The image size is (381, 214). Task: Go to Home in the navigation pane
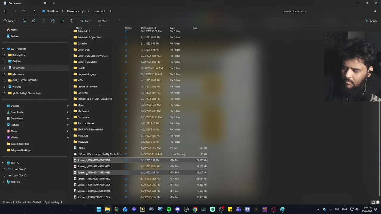coord(12,30)
